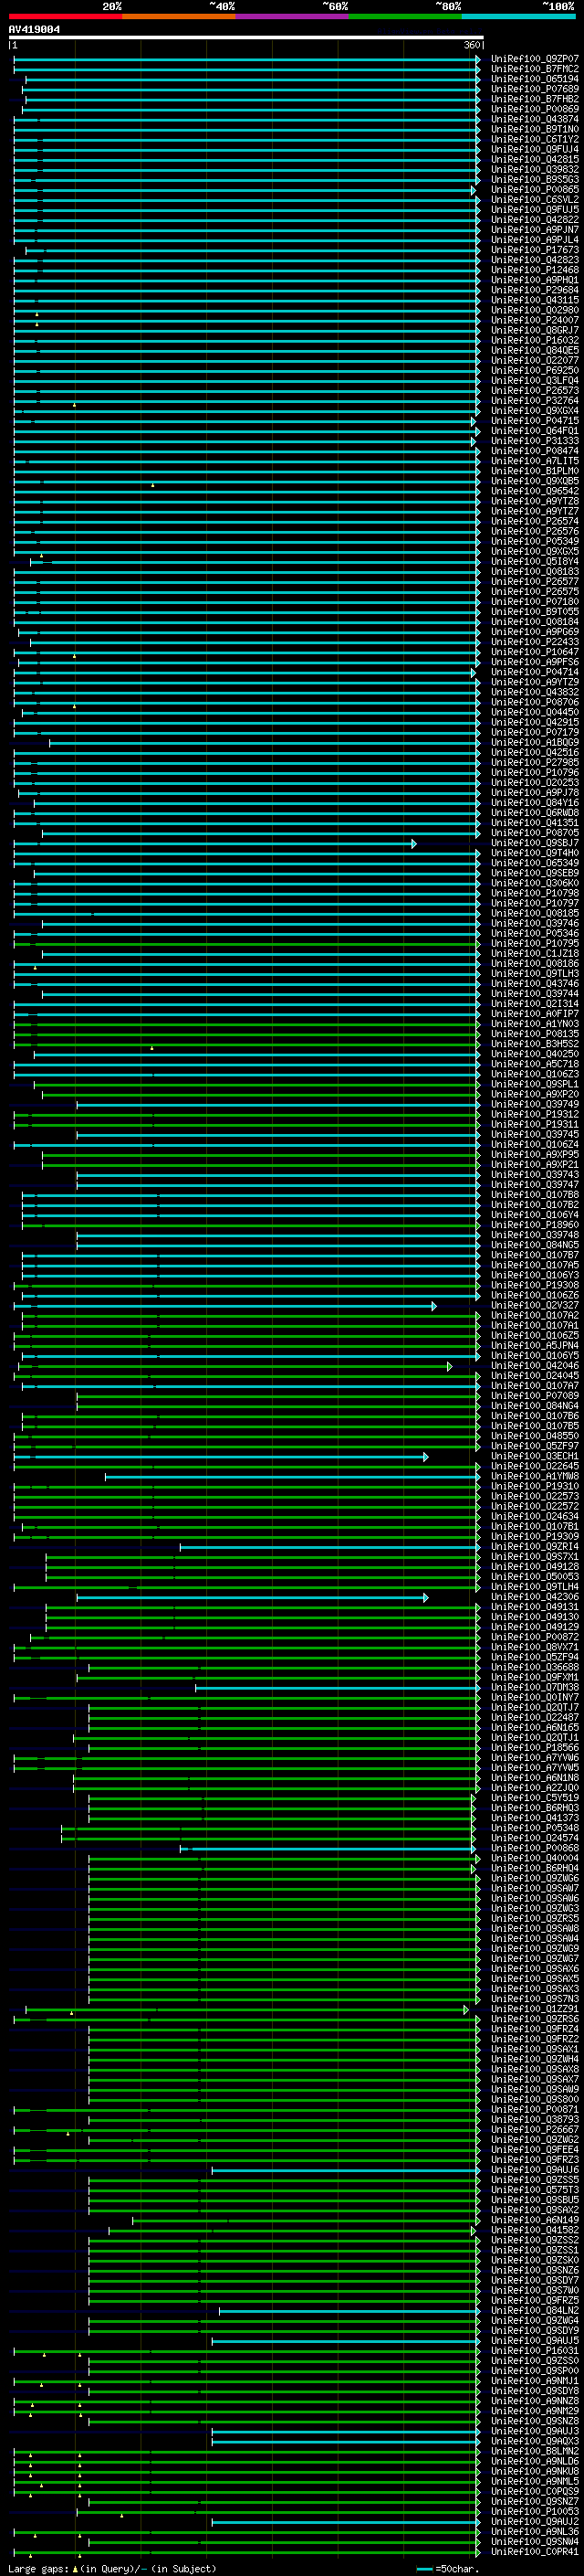Select hit label UniRef100_Q02980

tap(535, 310)
